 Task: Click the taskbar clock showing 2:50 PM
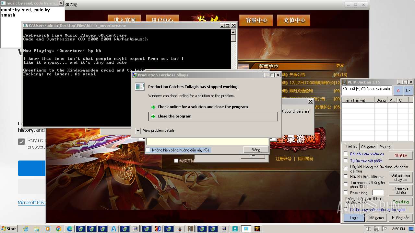click(398, 229)
